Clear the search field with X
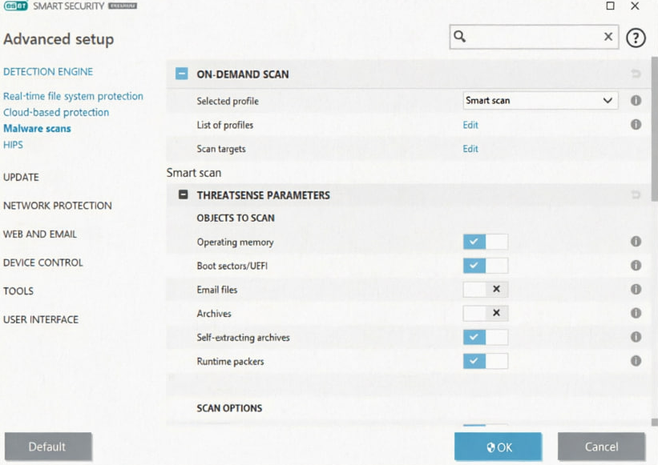The image size is (658, 465). pos(608,37)
